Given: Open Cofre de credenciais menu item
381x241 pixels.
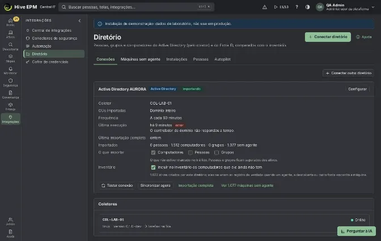Looking at the screenshot, I should (54, 62).
